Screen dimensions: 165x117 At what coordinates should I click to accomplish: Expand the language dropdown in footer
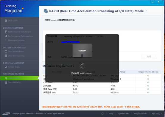click(157, 113)
